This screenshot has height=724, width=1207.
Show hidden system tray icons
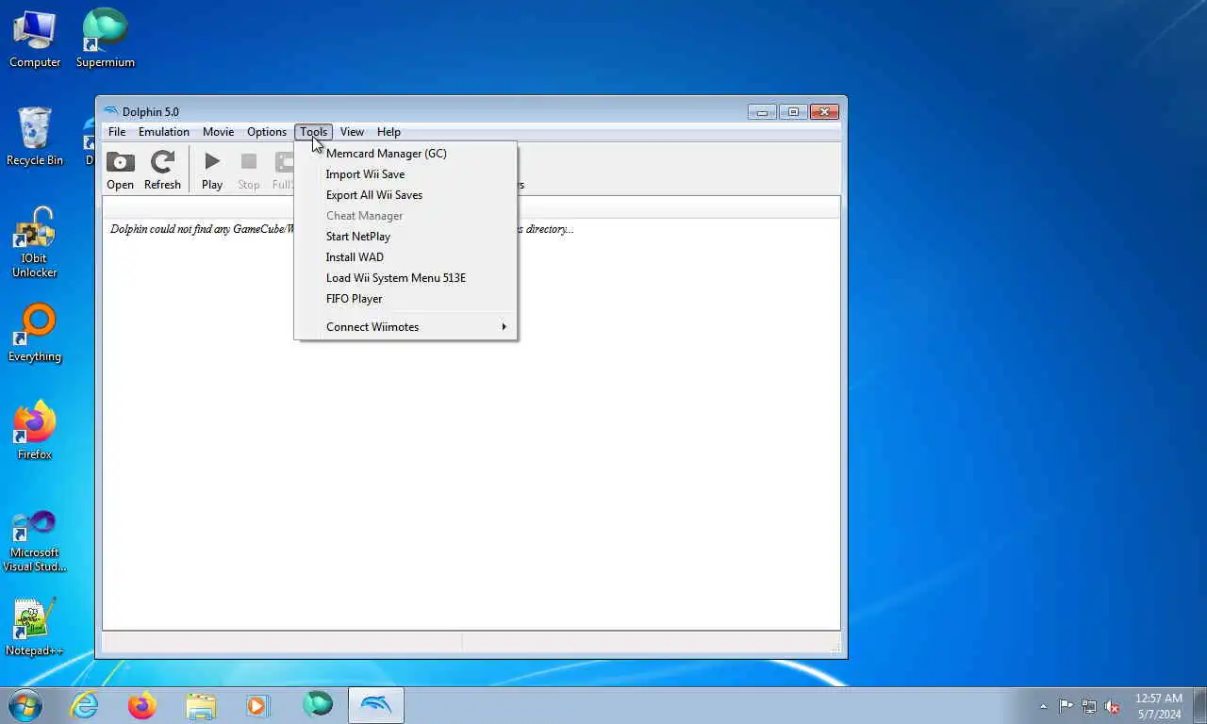(x=1043, y=706)
